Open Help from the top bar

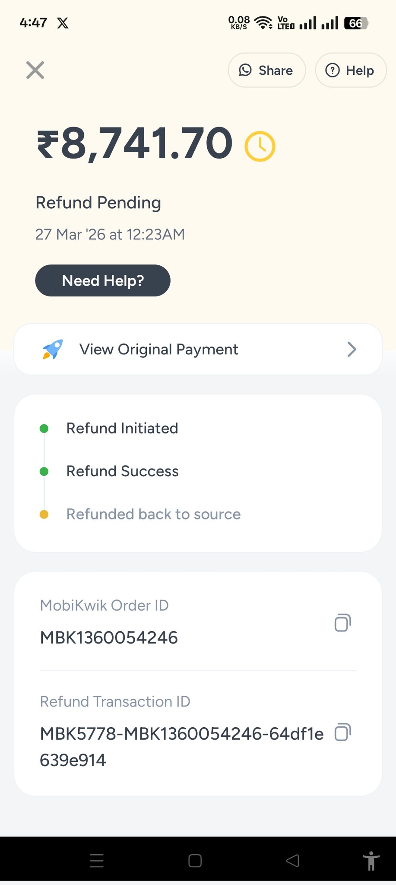tap(350, 70)
